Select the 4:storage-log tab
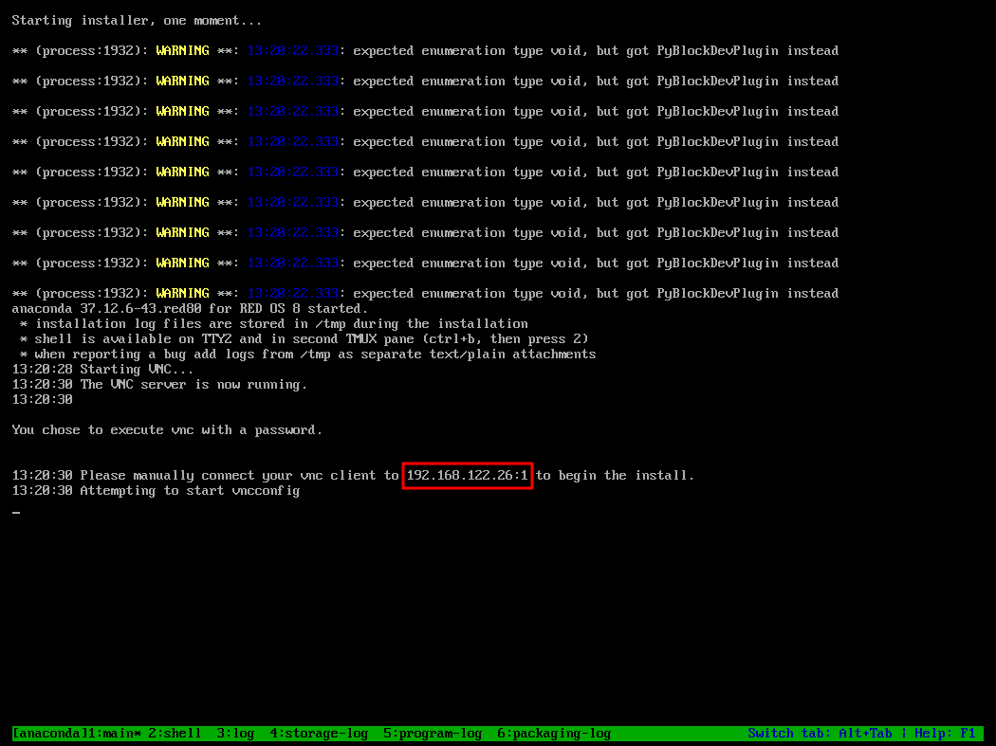The image size is (996, 746). [x=318, y=733]
